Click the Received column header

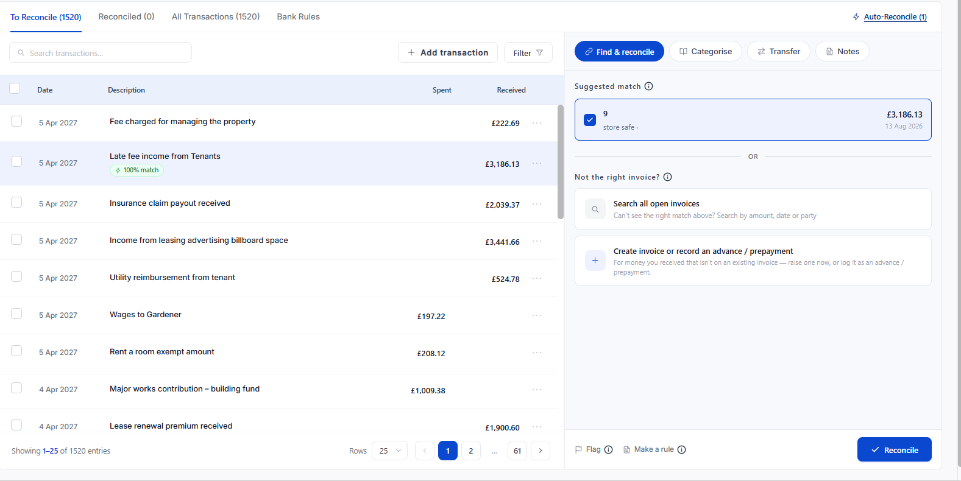tap(511, 90)
